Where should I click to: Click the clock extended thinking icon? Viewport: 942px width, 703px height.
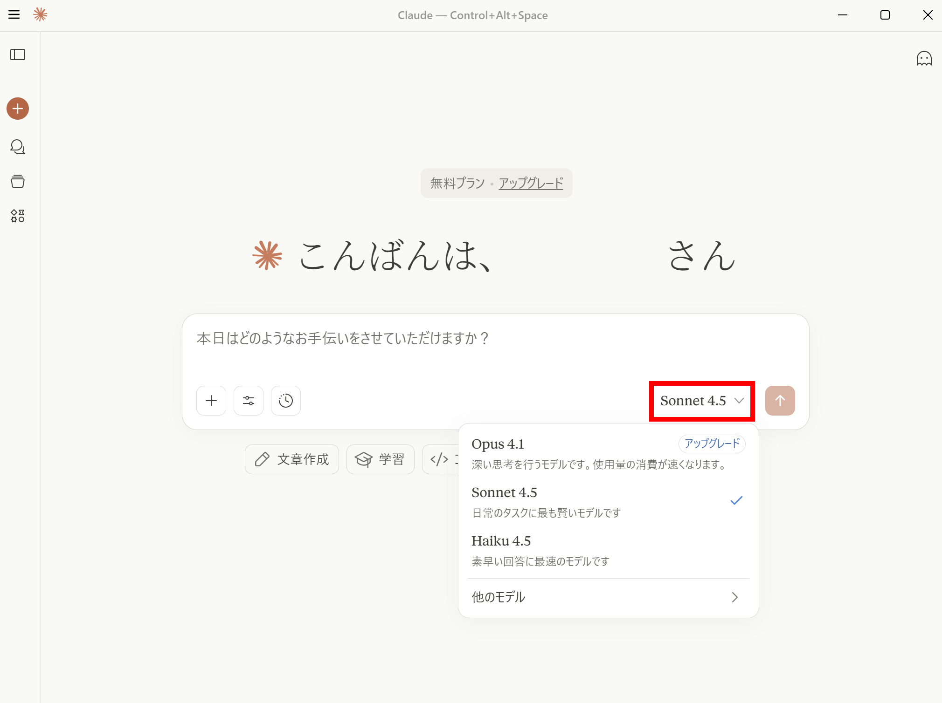tap(286, 401)
